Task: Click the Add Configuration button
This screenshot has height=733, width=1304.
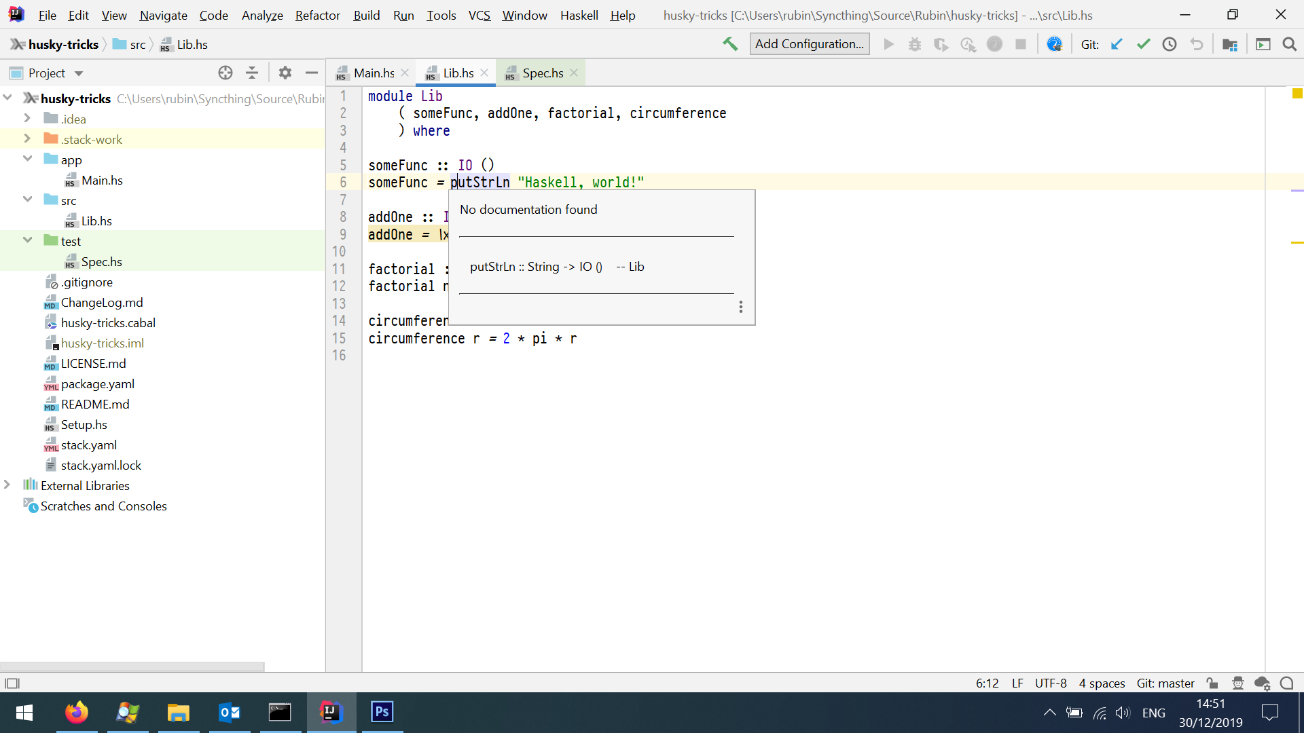Action: click(x=809, y=43)
